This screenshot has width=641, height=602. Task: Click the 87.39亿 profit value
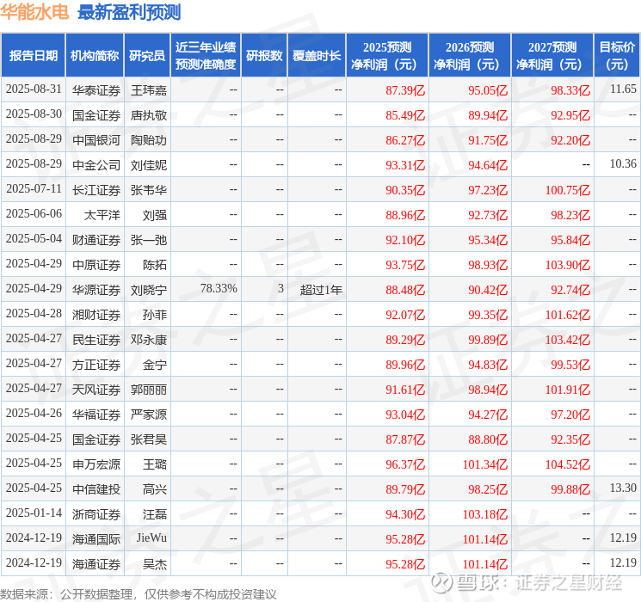tap(405, 90)
